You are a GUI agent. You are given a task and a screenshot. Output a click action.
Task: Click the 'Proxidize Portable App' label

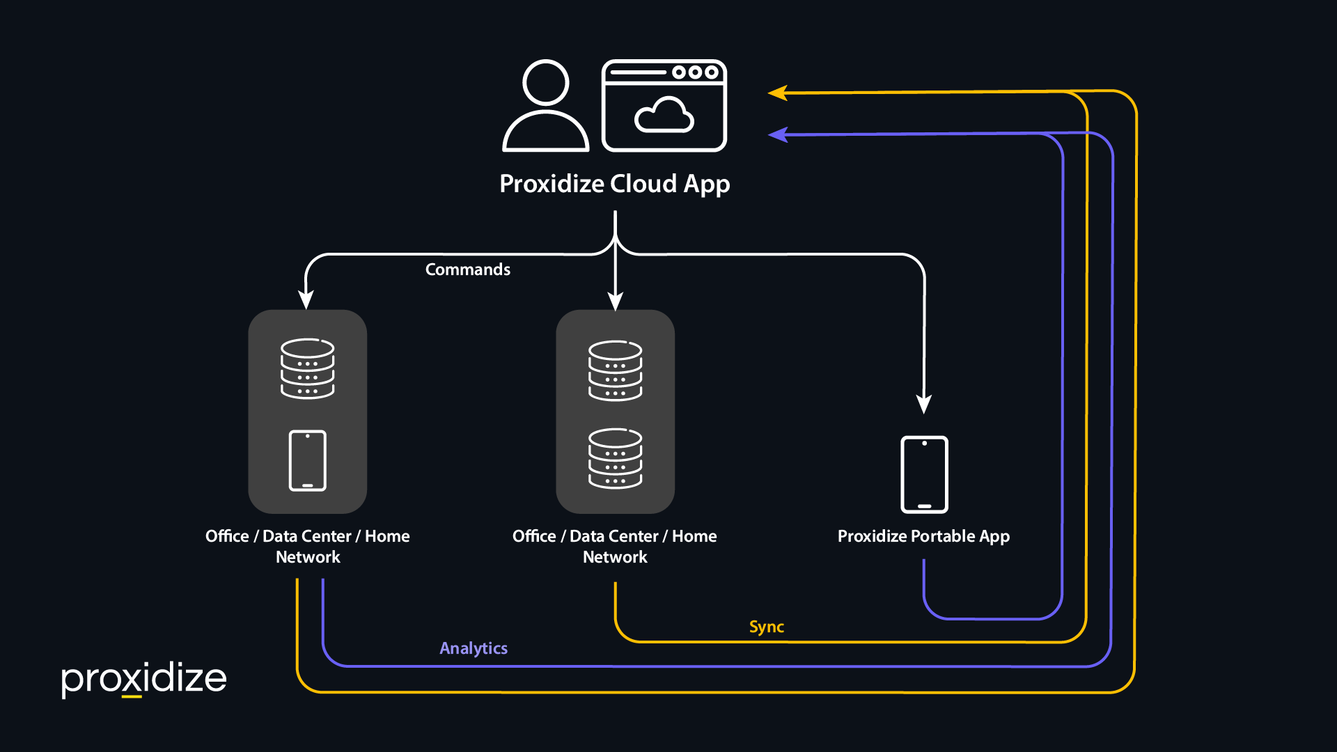[923, 536]
